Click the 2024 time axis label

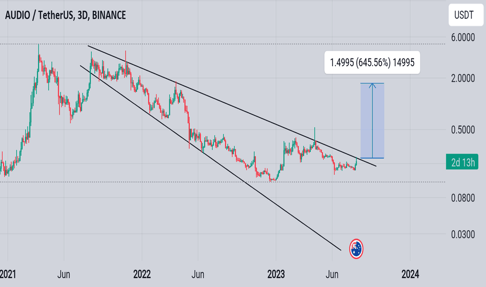[410, 274]
